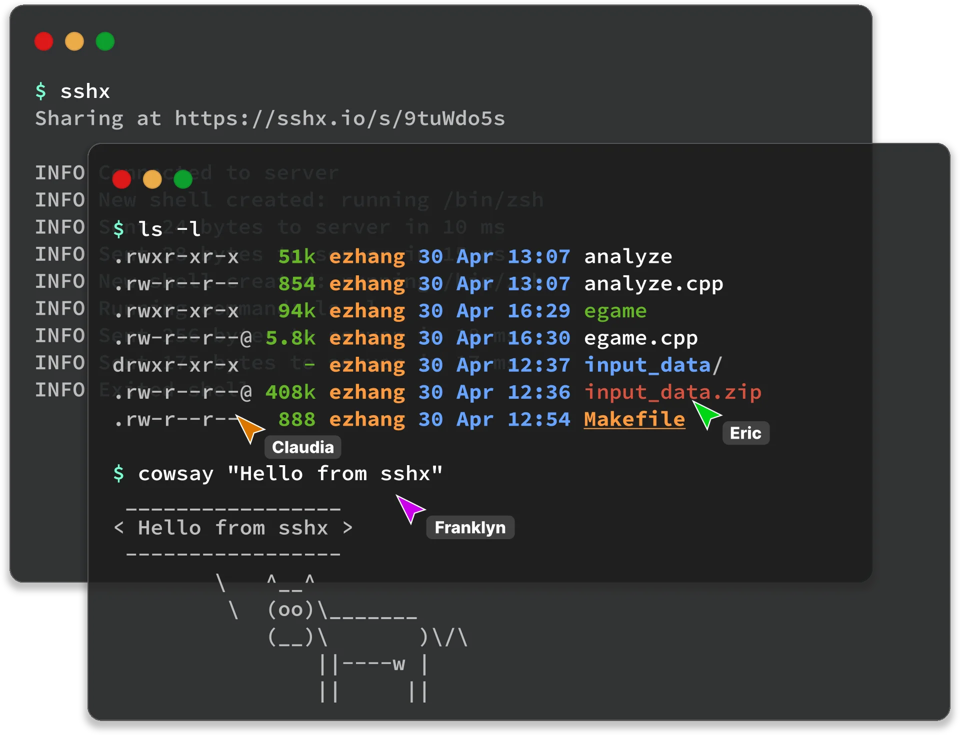Click the Claudia name label
Screen dimensions: 960x735
tap(302, 447)
